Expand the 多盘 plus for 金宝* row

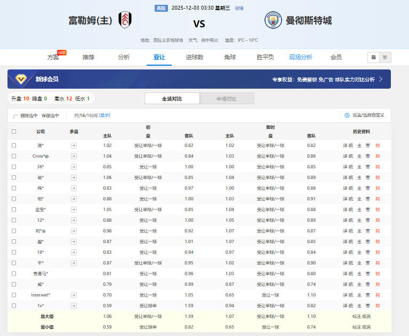74,209
